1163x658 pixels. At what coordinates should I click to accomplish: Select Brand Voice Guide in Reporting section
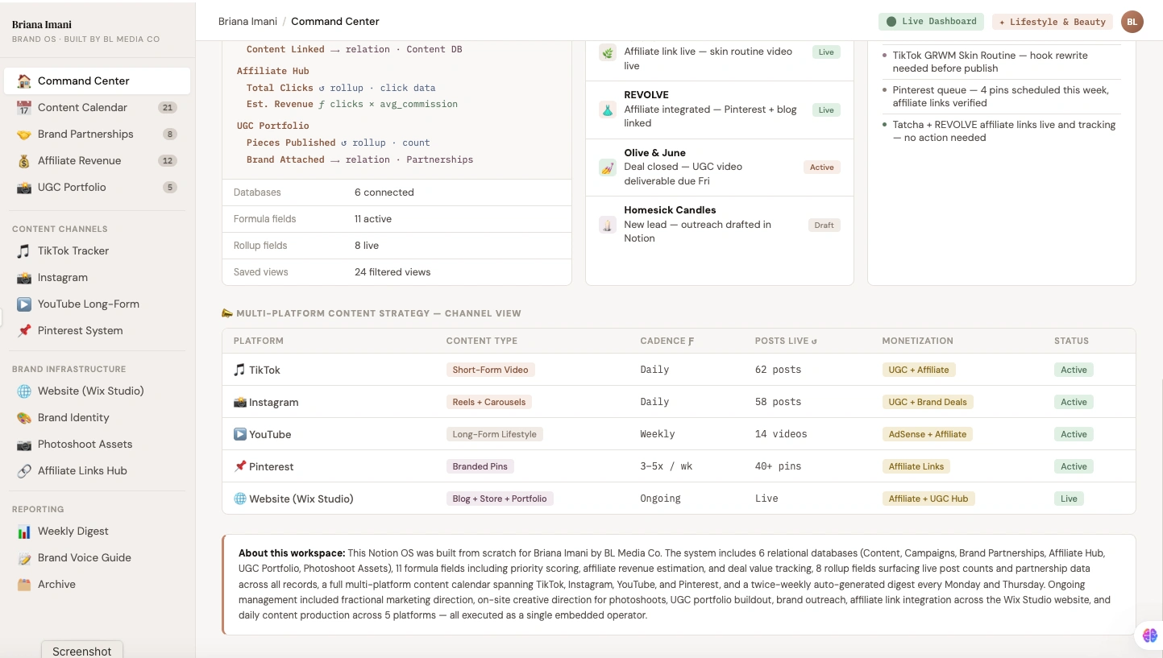click(84, 557)
